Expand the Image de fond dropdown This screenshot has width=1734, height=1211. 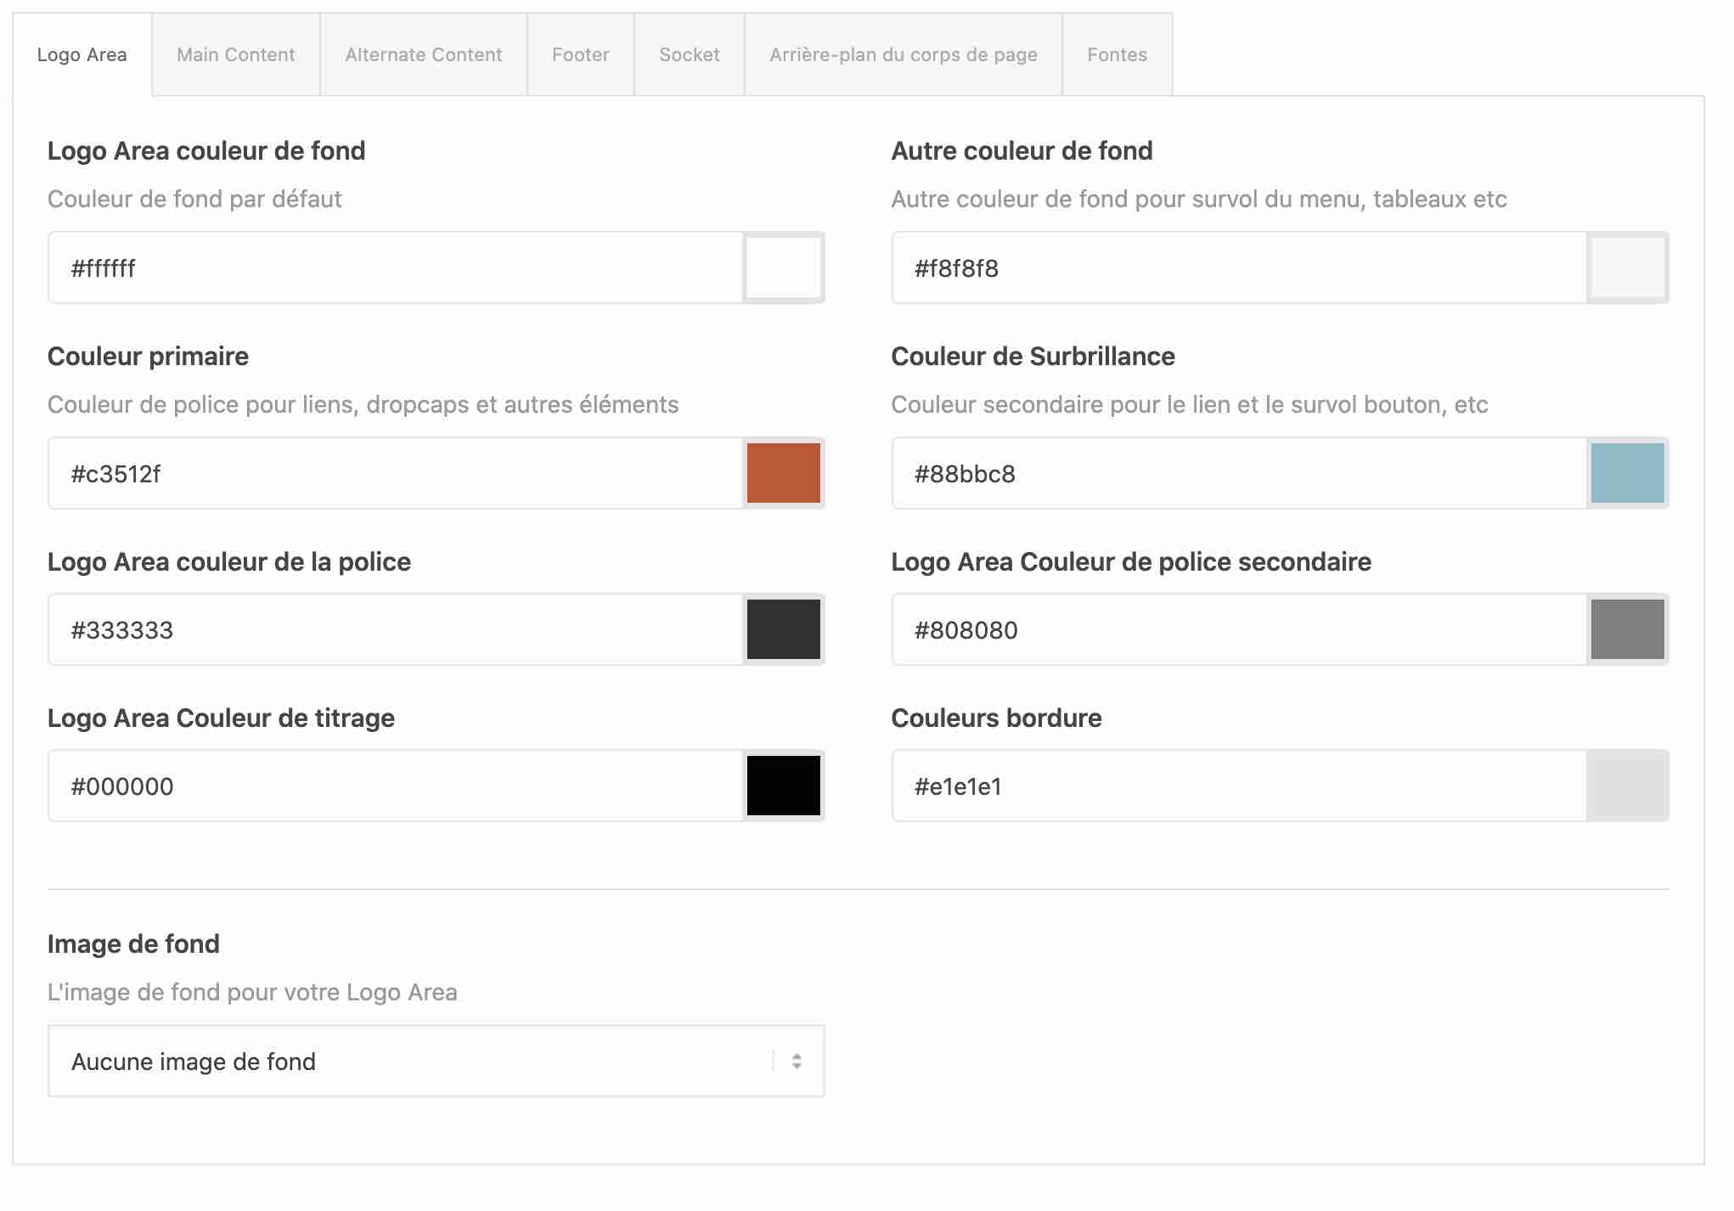click(436, 1061)
